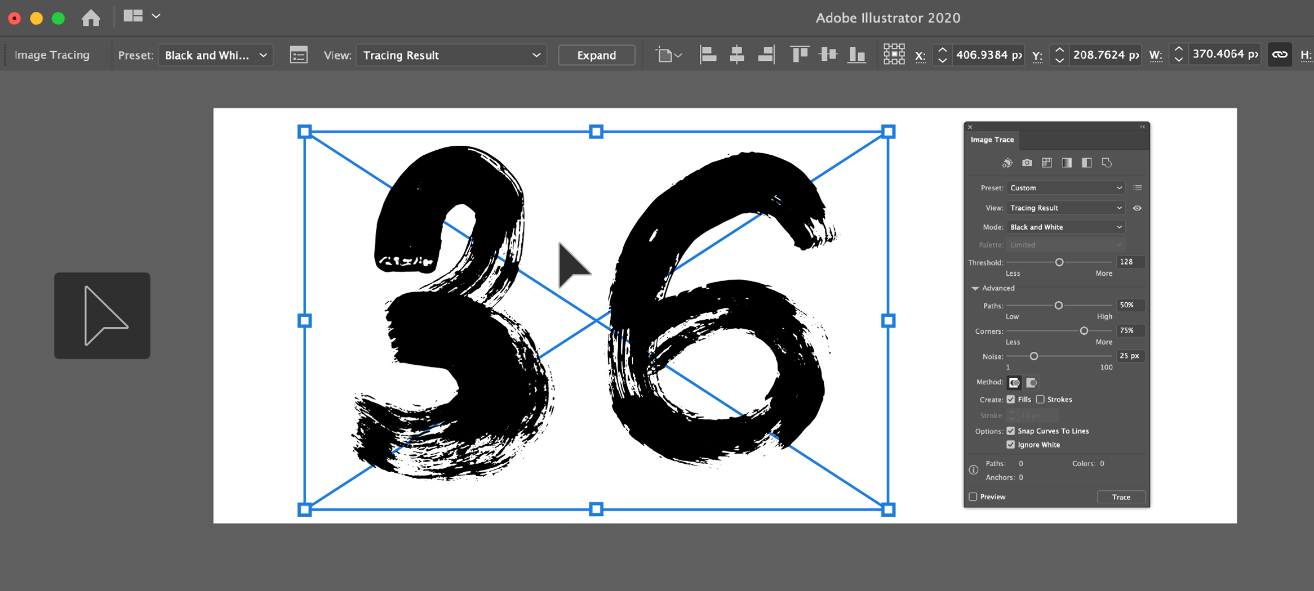Toggle the constrain width and height link icon

pos(1280,55)
